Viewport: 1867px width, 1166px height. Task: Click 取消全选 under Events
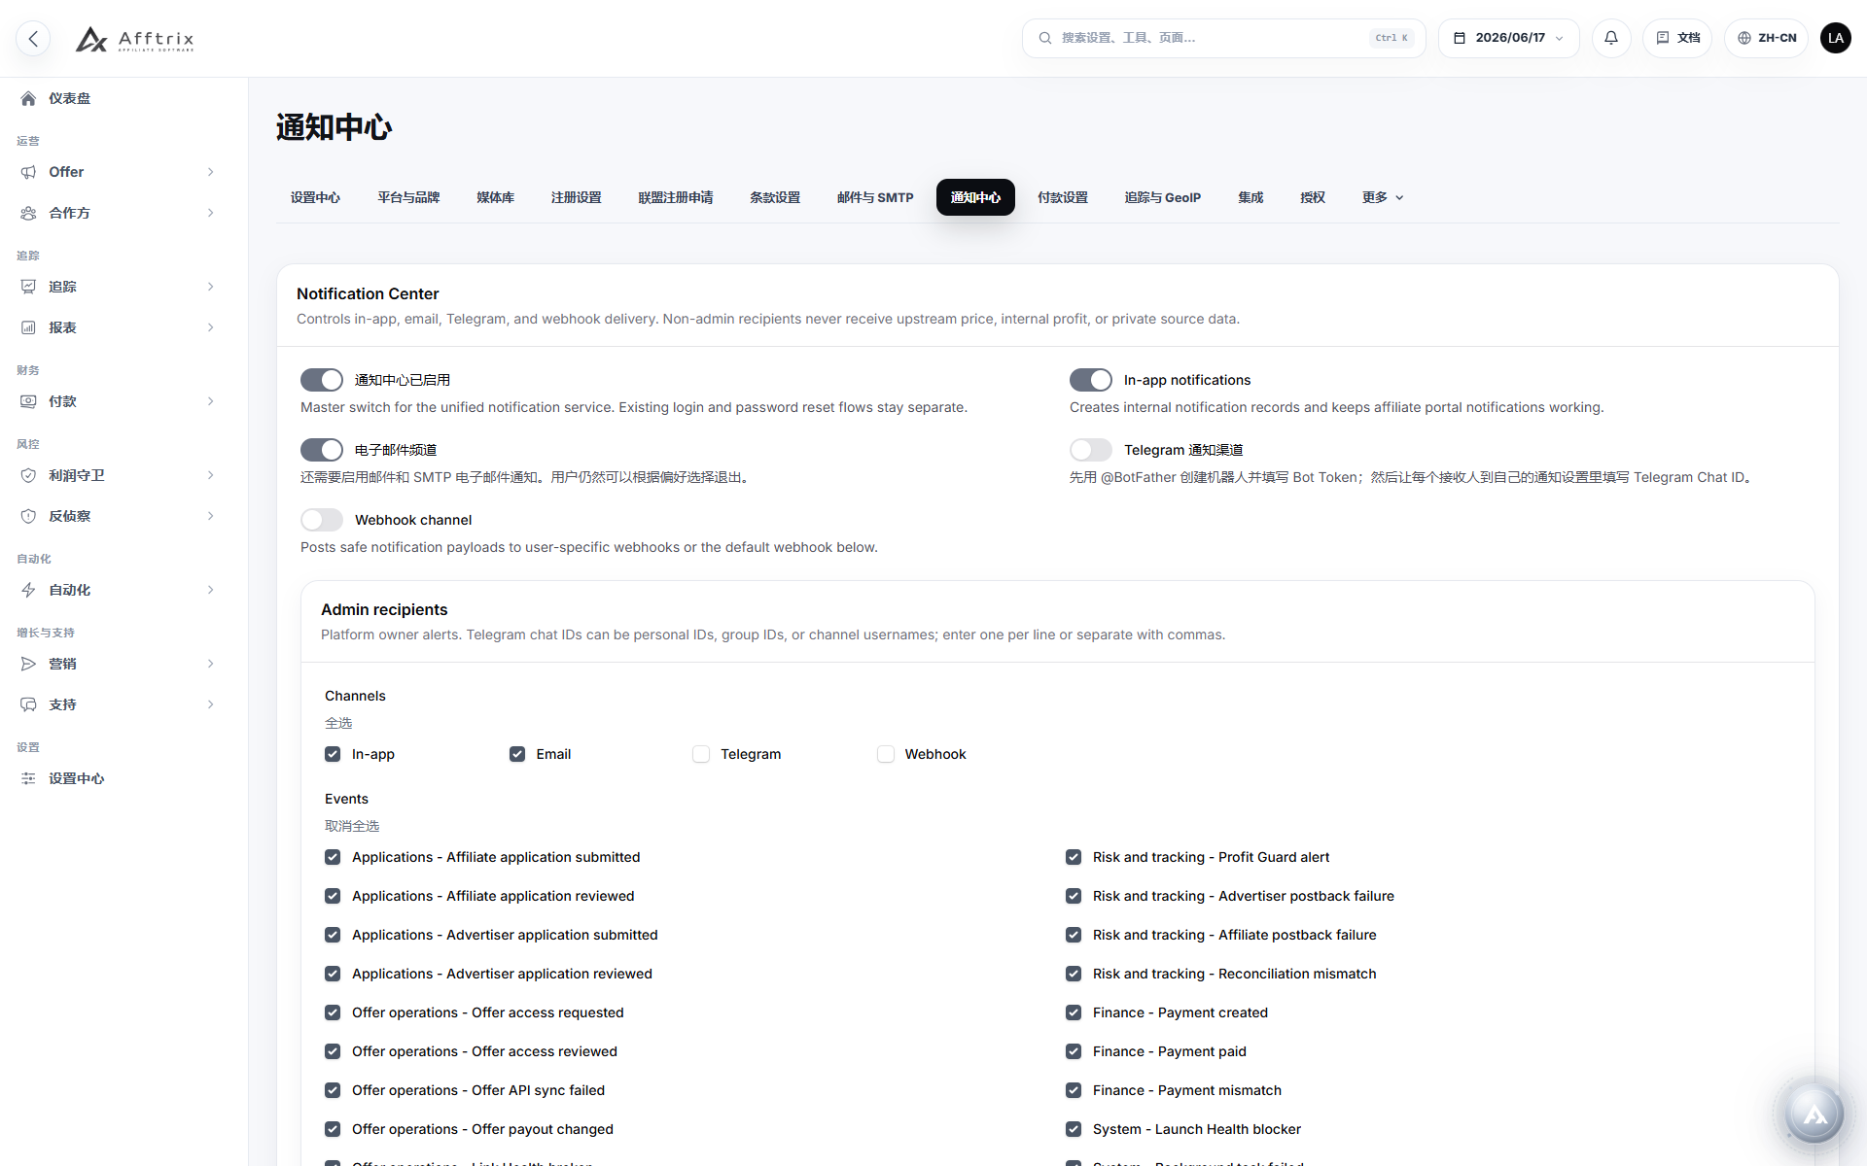pyautogui.click(x=352, y=826)
